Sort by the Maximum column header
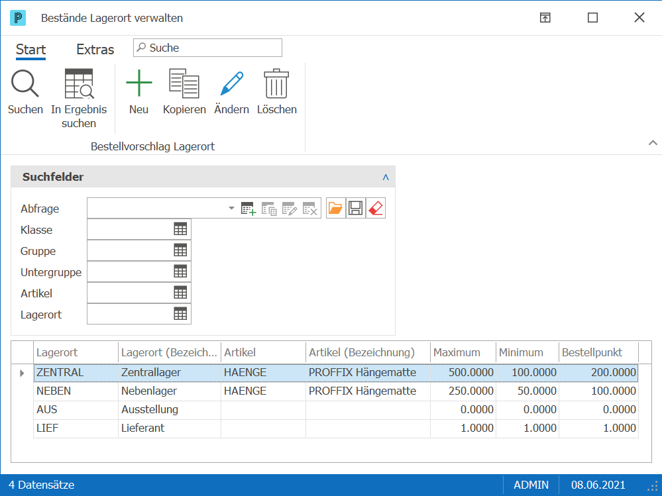 coord(463,352)
